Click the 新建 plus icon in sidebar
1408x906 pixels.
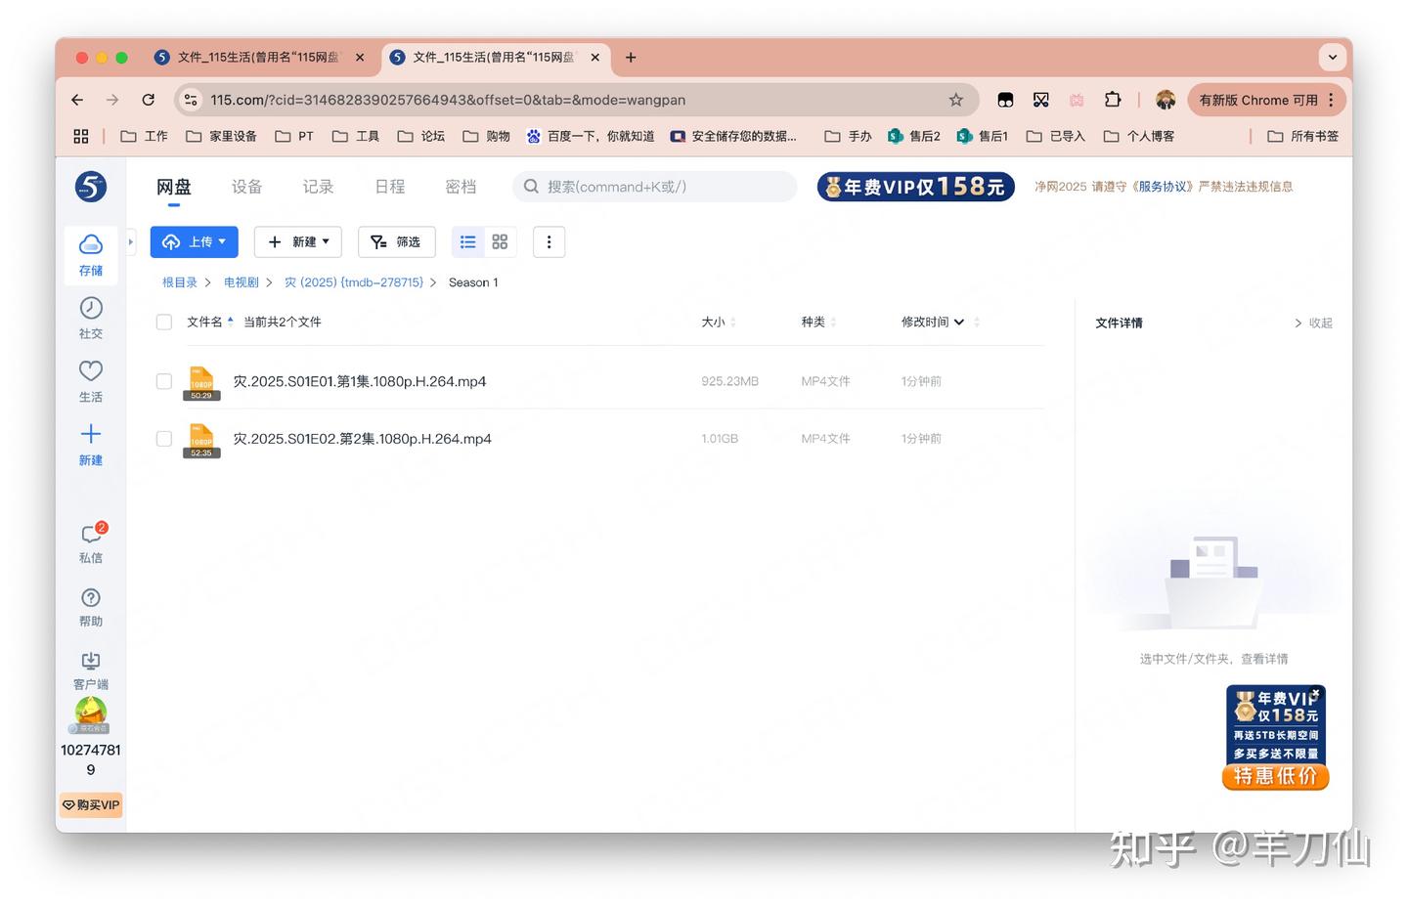90,434
